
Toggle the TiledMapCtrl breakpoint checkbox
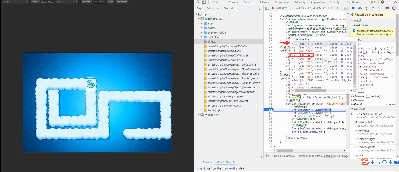click(x=354, y=31)
